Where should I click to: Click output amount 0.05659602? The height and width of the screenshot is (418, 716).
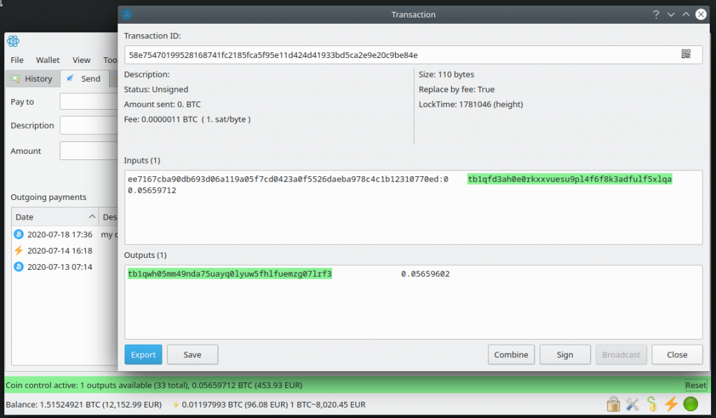425,274
